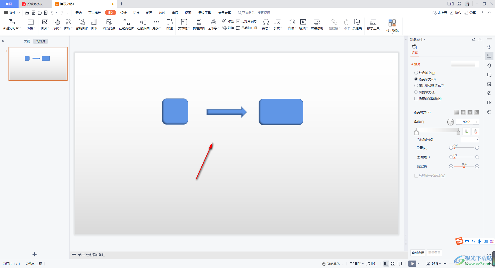
Task: Open the picture insert tool
Action: pyautogui.click(x=45, y=24)
